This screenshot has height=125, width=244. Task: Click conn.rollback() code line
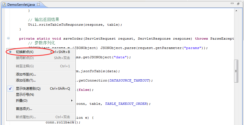pos(63,122)
